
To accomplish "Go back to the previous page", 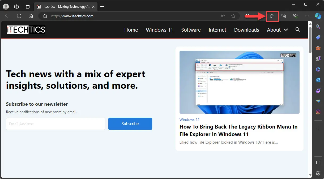I will pos(7,16).
